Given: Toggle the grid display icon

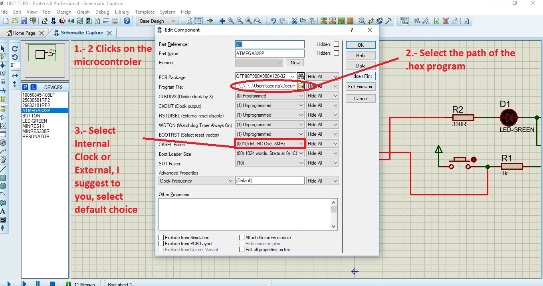Looking at the screenshot, I should pyautogui.click(x=198, y=21).
